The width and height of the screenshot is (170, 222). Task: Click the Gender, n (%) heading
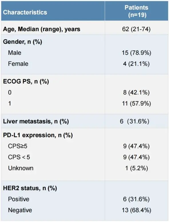tap(22, 42)
